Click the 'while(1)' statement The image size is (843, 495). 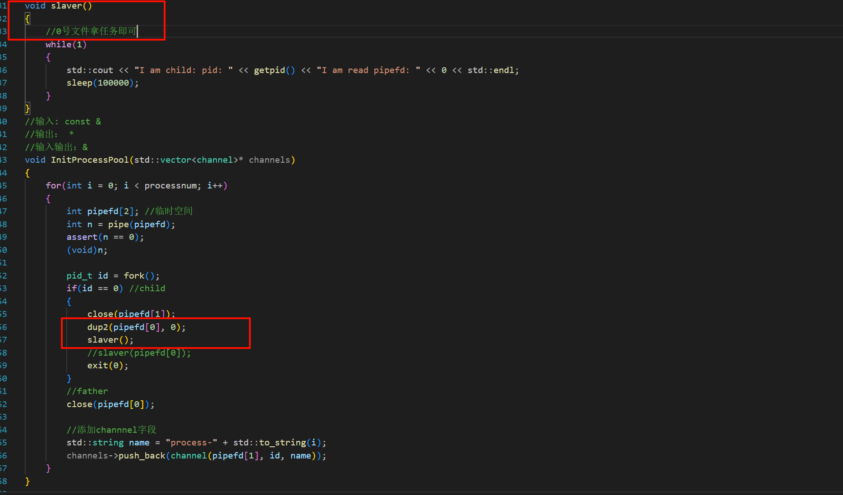[66, 44]
